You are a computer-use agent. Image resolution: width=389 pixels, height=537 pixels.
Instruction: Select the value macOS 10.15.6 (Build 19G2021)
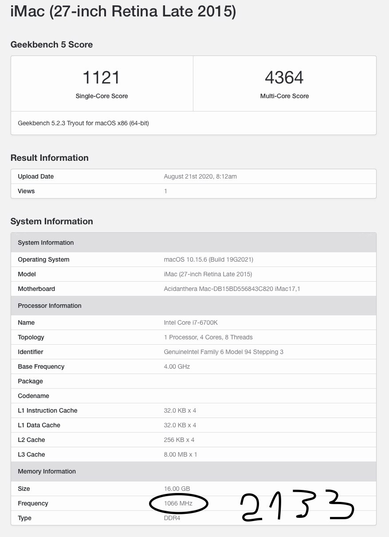click(x=208, y=259)
